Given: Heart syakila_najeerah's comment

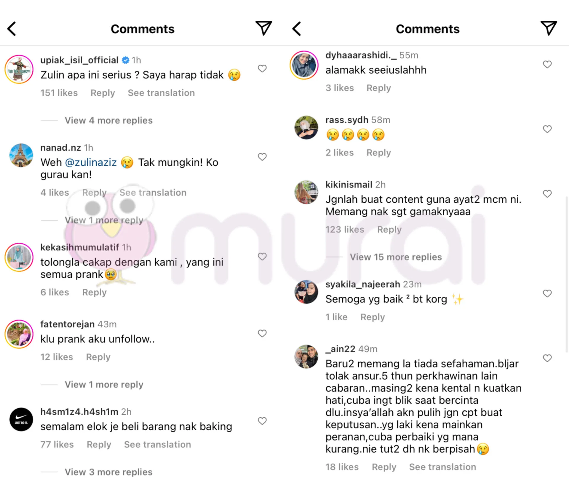Looking at the screenshot, I should tap(547, 293).
